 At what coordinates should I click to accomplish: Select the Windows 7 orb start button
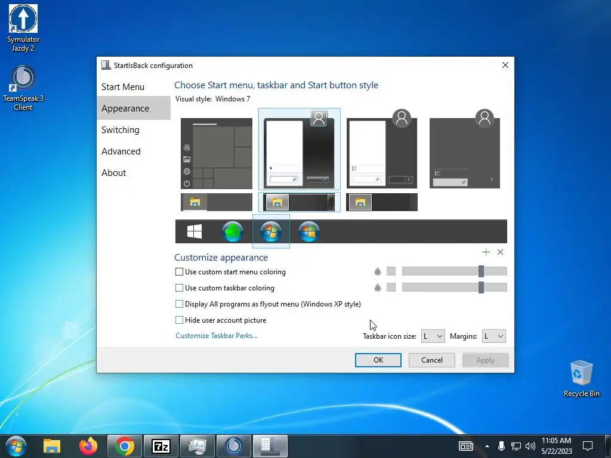[x=271, y=231]
